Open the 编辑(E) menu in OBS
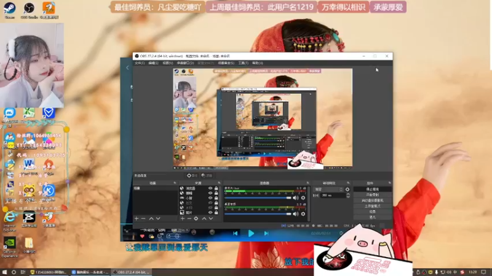Viewport: 492px width, 276px height. pos(153,63)
